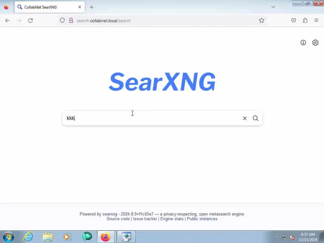
Task: Open the About info icon
Action: coord(303,43)
